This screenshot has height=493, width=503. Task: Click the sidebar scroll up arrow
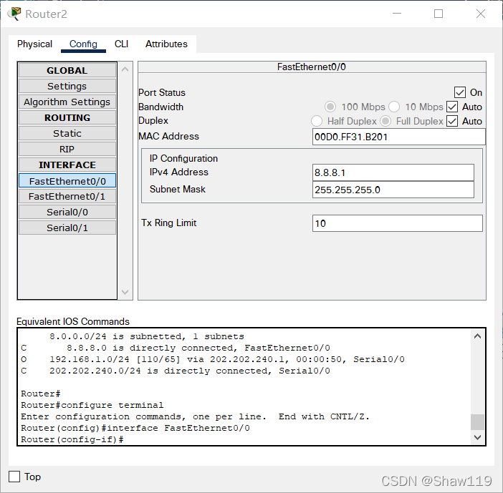coord(125,69)
